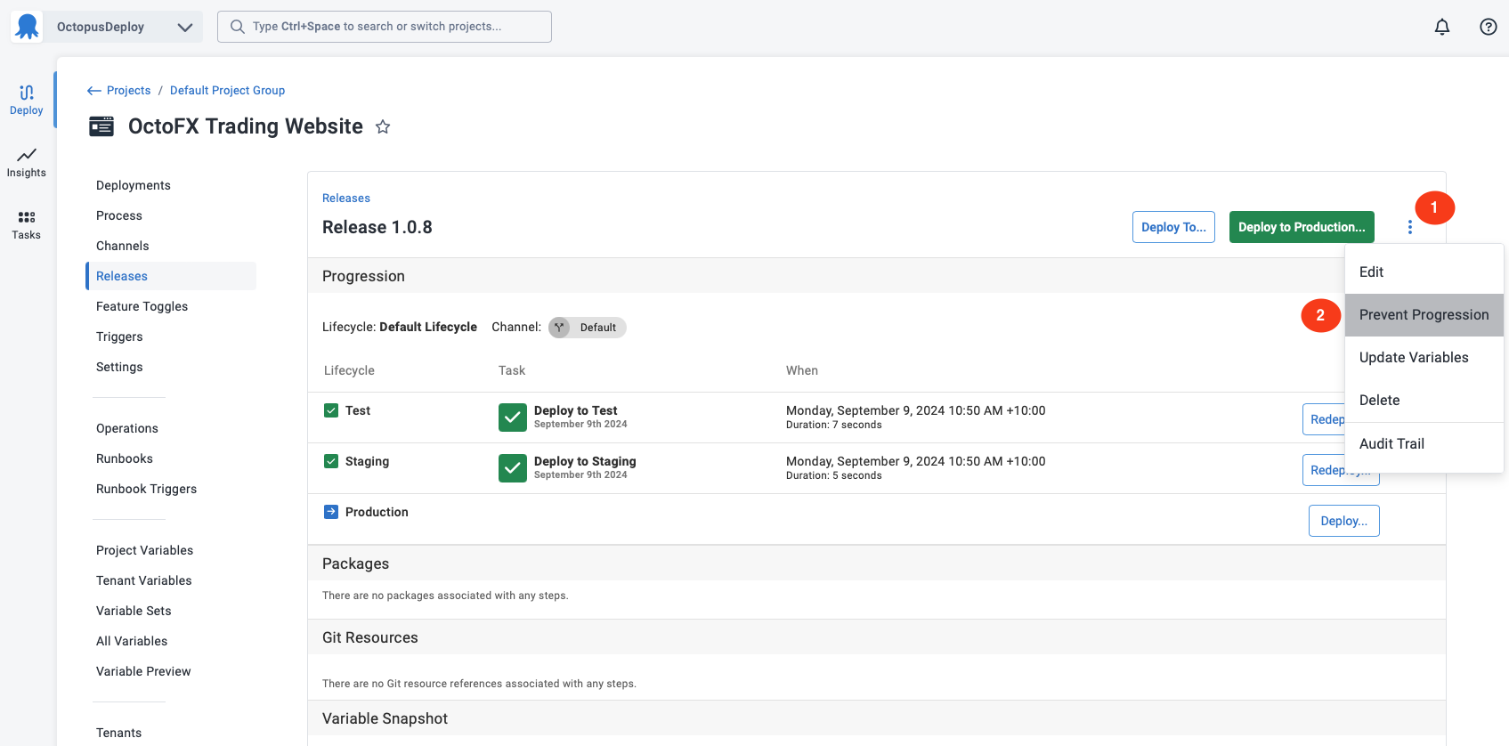Toggle the Test lifecycle checkbox

331,410
